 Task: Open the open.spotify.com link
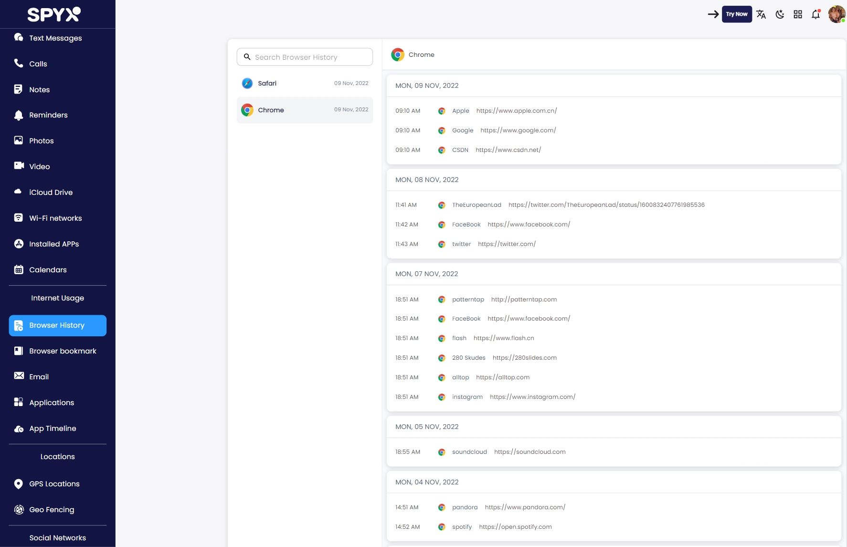click(x=515, y=526)
